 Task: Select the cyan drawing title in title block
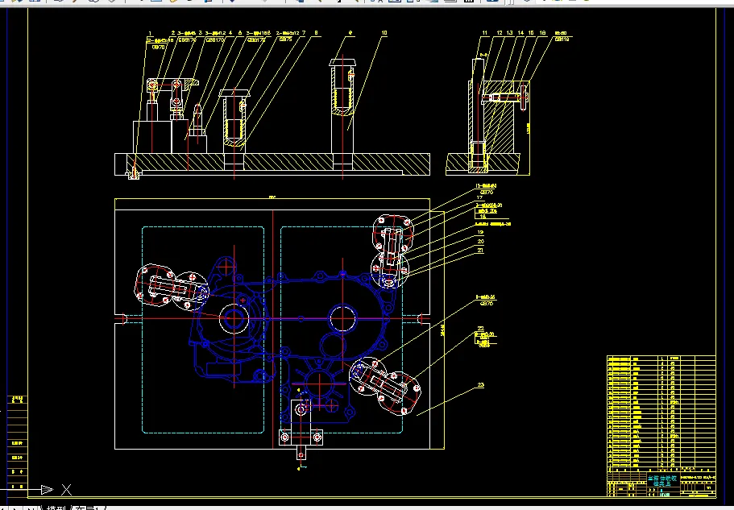[x=662, y=482]
